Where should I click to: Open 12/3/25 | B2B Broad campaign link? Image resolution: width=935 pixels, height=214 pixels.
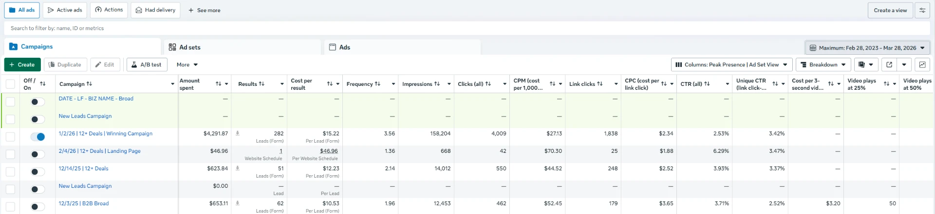pyautogui.click(x=84, y=203)
